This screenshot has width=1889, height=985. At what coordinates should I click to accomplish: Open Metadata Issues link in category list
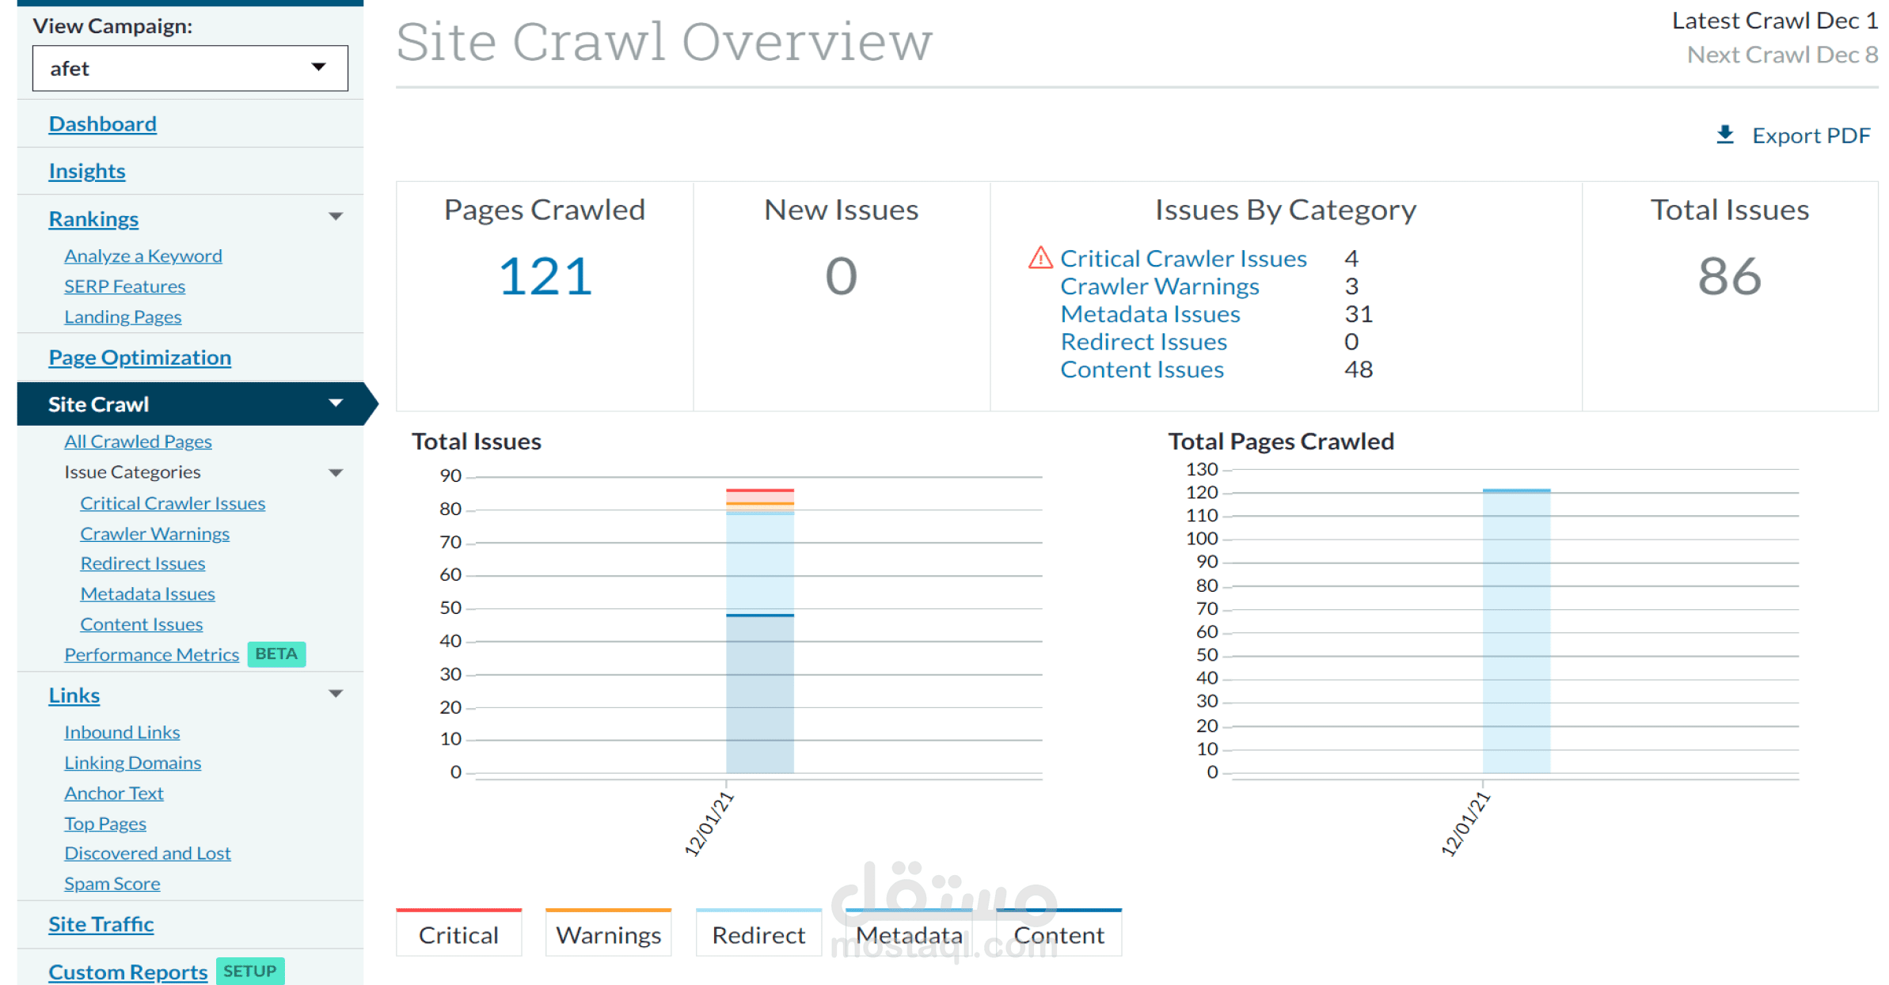(x=1150, y=314)
